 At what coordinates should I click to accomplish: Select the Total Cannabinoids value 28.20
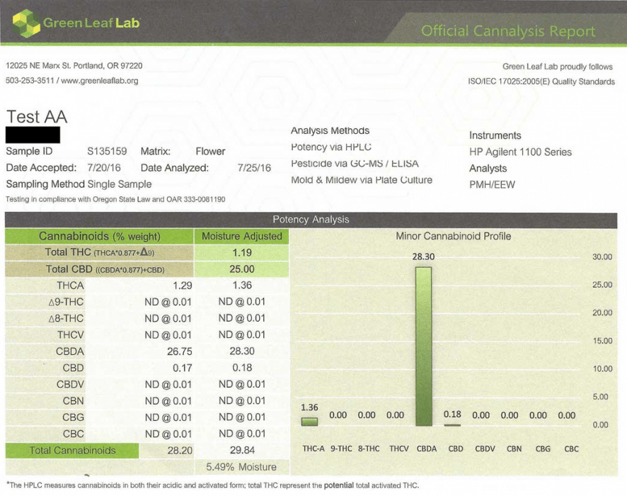coord(180,451)
